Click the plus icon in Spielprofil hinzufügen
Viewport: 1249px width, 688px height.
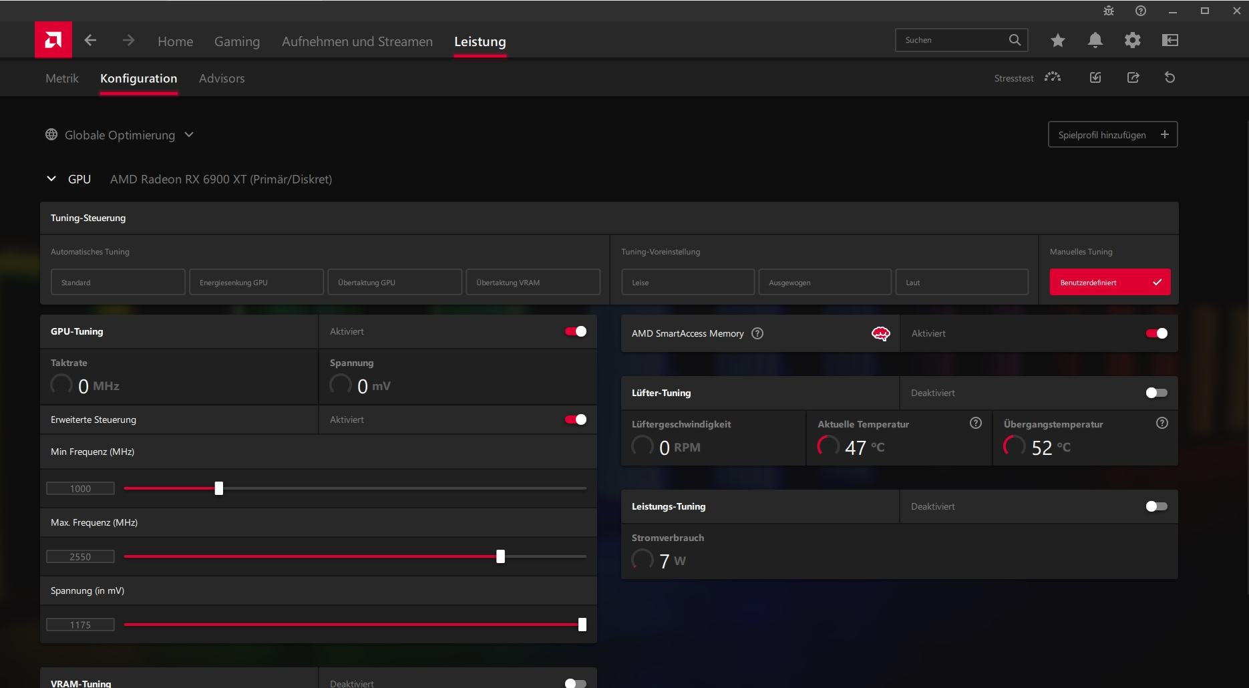point(1165,134)
